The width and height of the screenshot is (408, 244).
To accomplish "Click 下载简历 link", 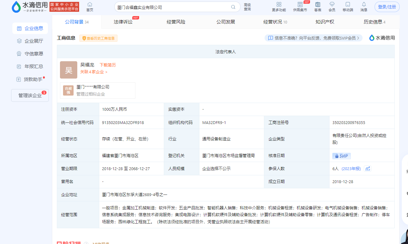I will 108,65.
